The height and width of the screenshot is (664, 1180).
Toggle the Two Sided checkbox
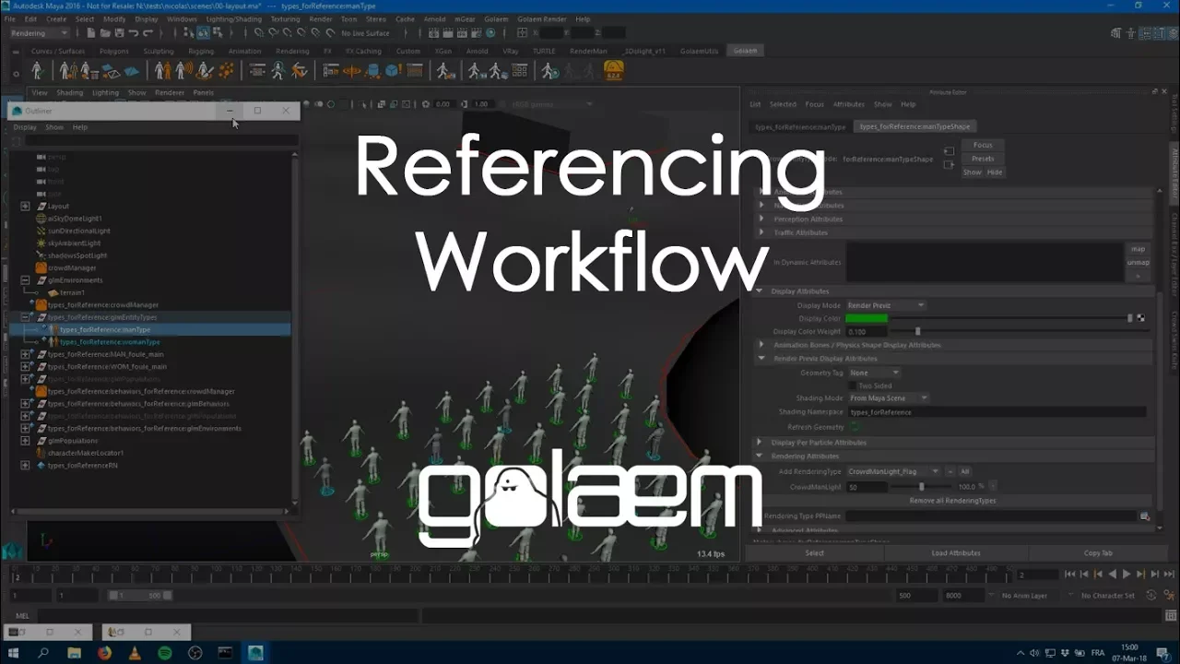coord(853,385)
